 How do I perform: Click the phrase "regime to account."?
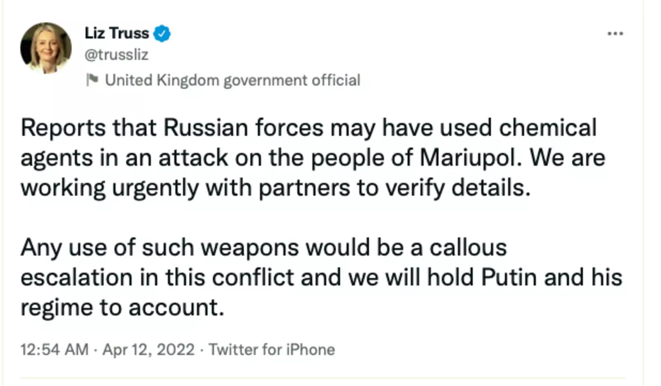pos(122,308)
